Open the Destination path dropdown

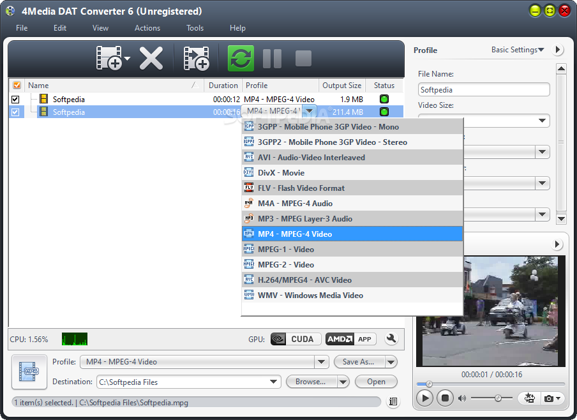tap(273, 382)
